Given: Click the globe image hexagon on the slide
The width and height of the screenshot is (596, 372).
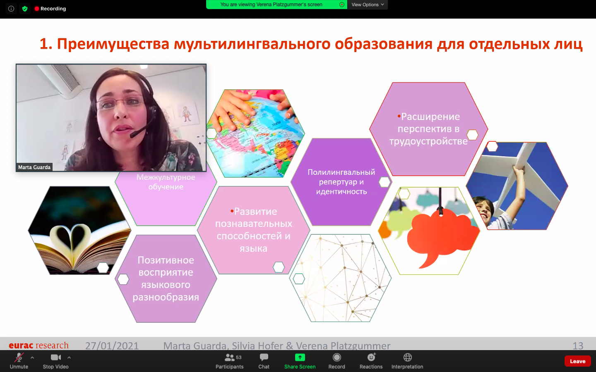Looking at the screenshot, I should (255, 134).
